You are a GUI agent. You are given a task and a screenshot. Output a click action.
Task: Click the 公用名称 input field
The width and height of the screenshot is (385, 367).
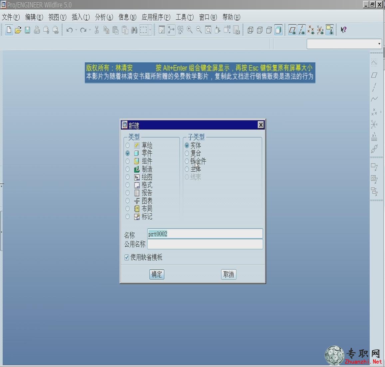click(x=205, y=244)
